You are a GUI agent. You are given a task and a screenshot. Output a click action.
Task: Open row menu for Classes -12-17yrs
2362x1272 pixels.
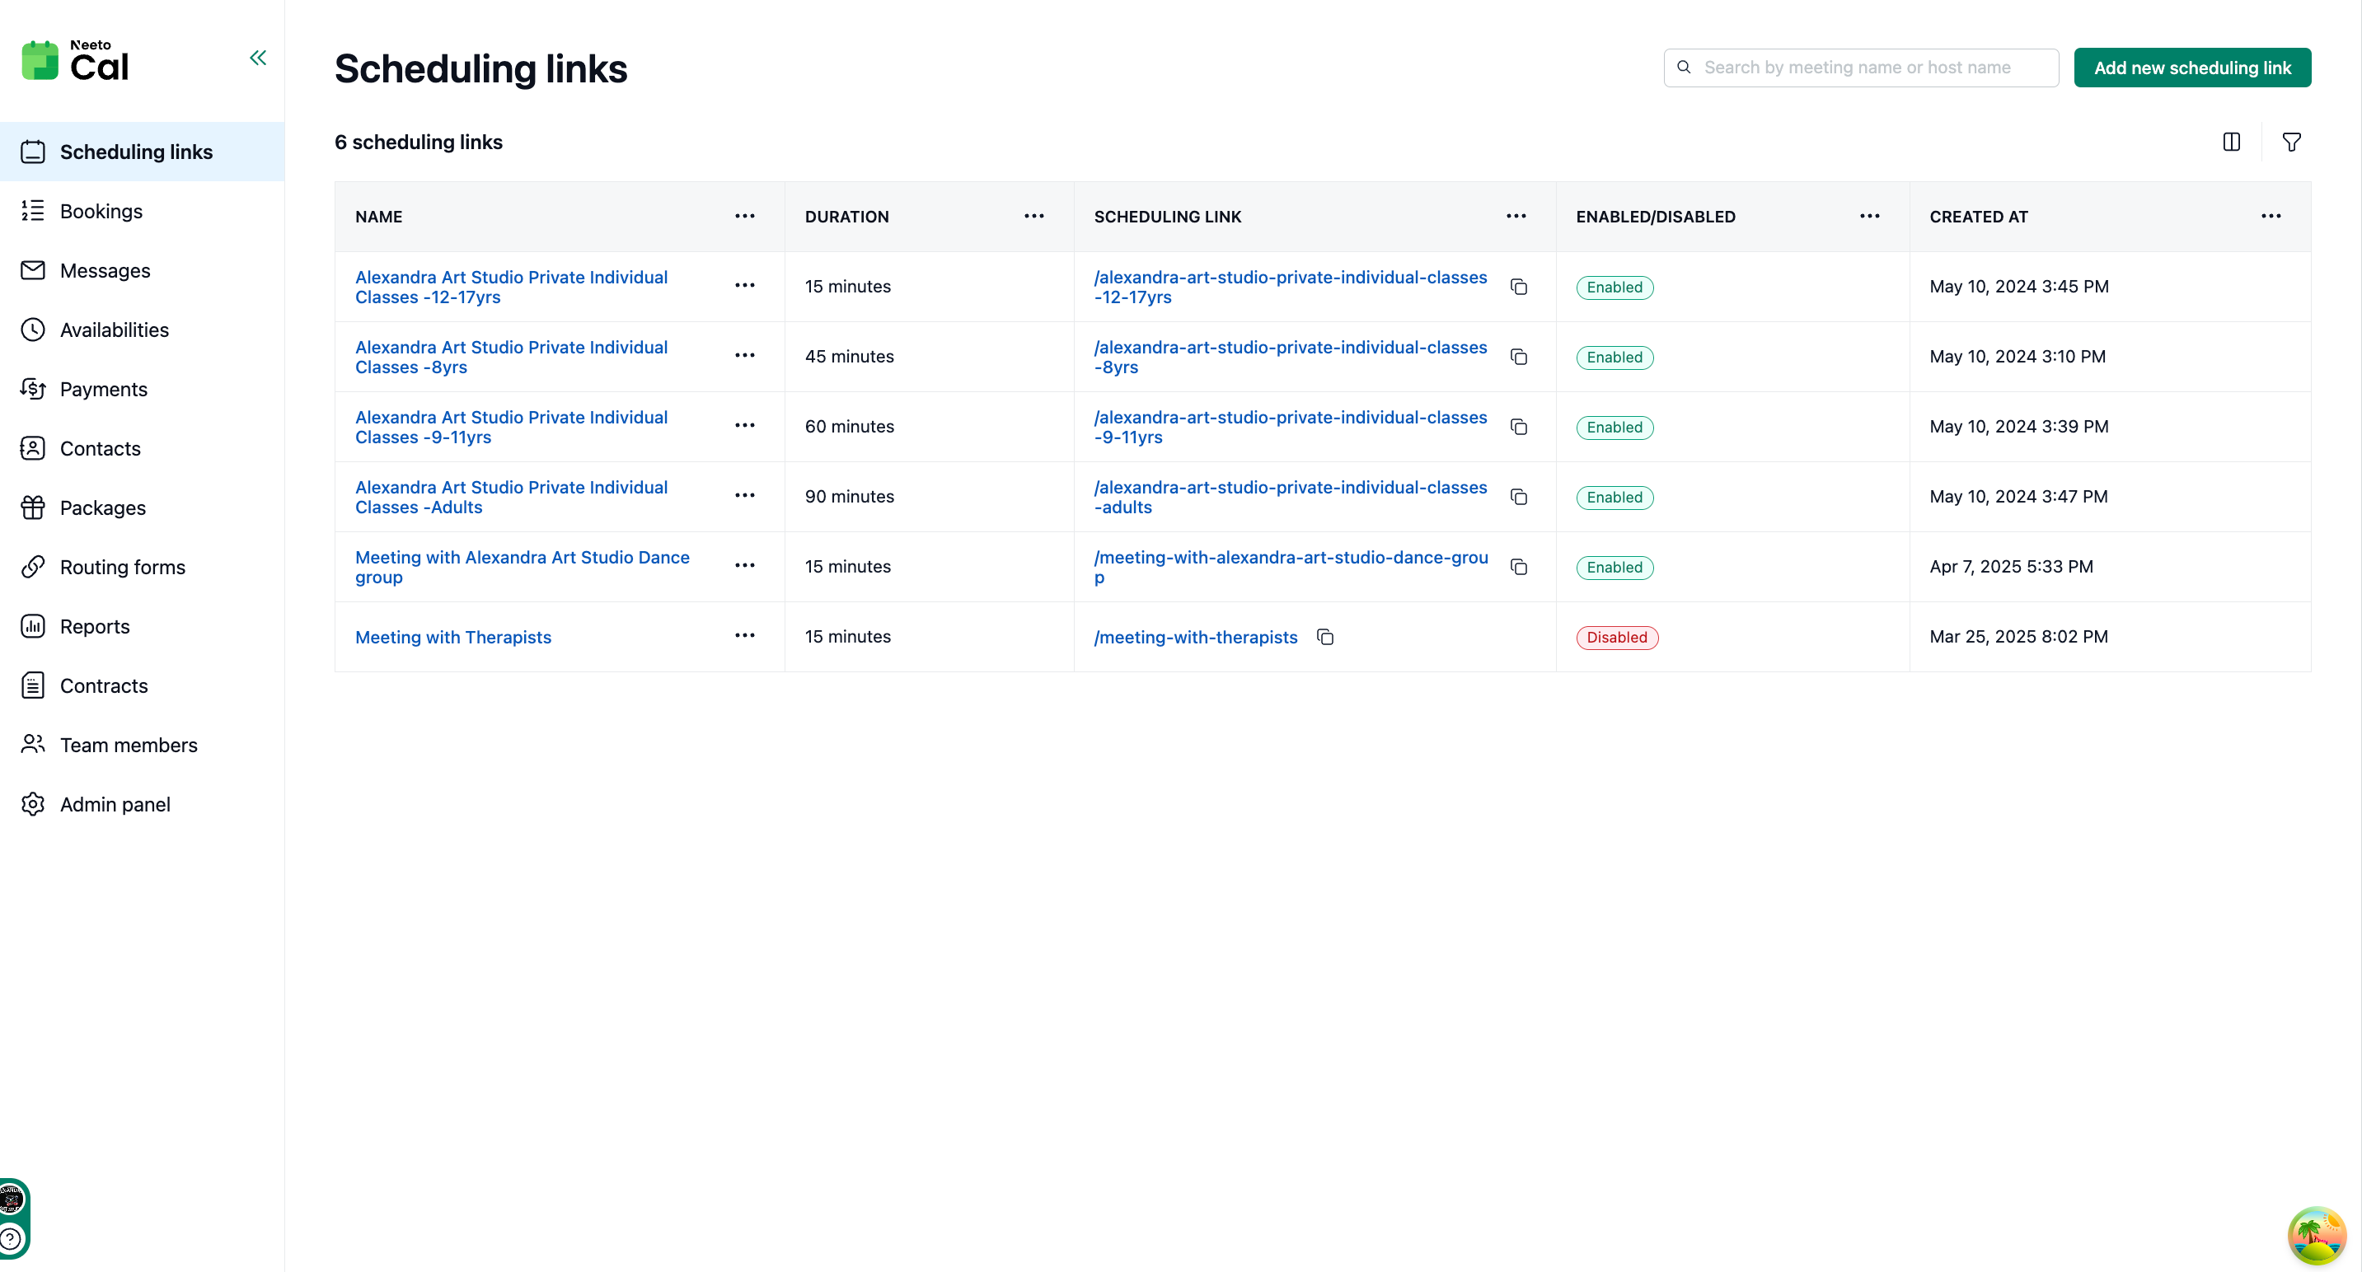(744, 286)
